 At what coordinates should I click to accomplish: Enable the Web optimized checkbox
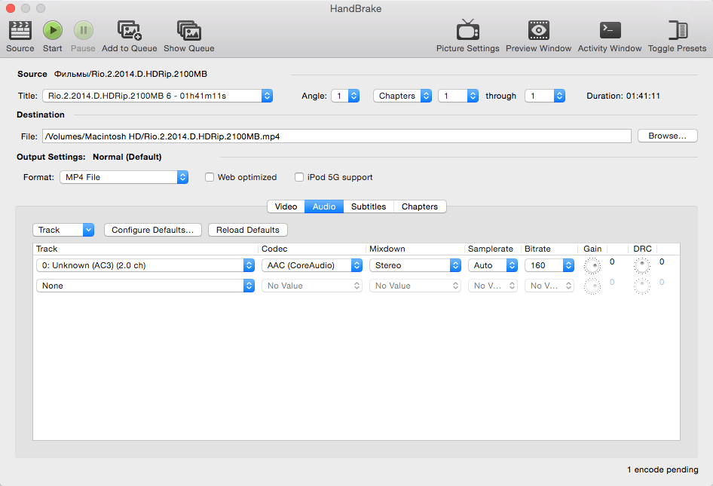[210, 177]
